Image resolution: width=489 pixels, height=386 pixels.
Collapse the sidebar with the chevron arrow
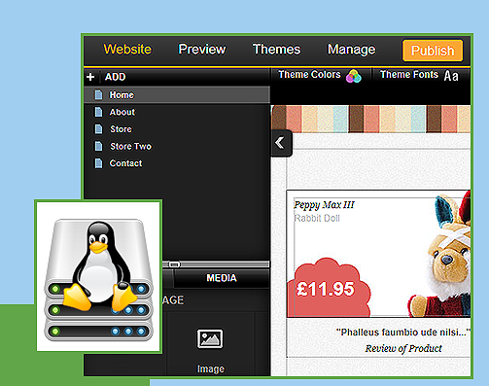(x=280, y=143)
